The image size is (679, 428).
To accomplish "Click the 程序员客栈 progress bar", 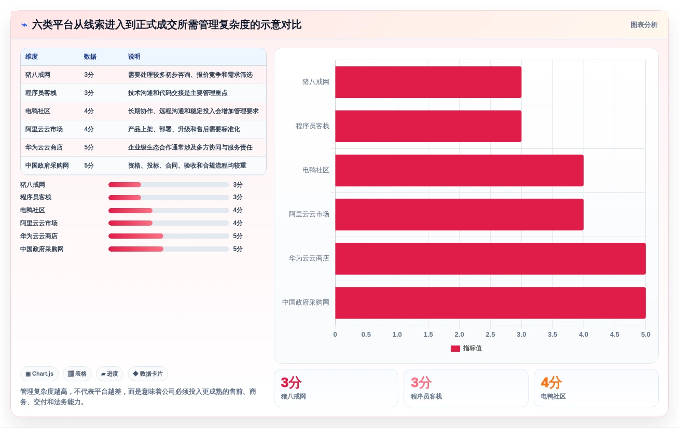I will (x=169, y=198).
